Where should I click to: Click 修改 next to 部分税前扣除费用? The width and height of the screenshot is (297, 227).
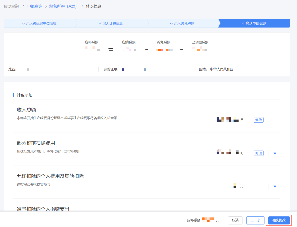pyautogui.click(x=258, y=153)
